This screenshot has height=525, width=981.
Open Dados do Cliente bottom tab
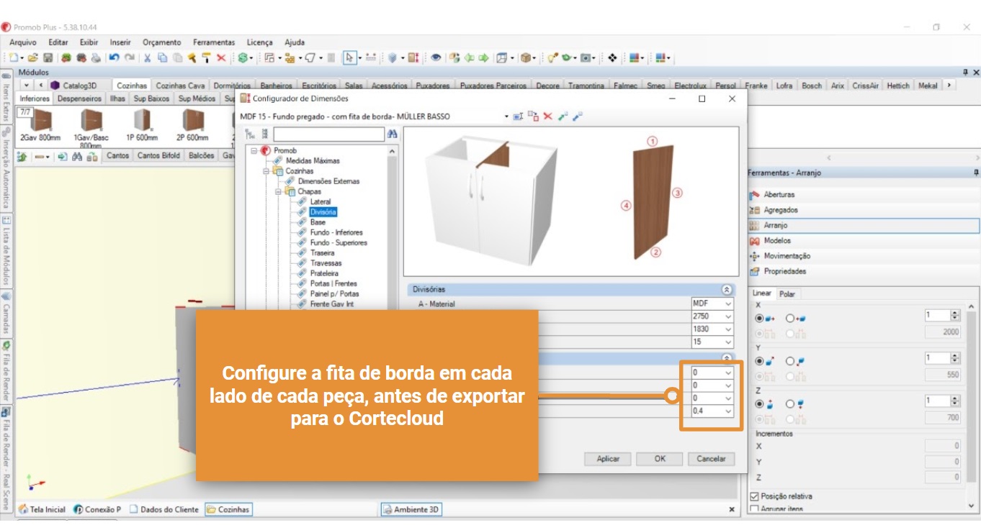[164, 509]
